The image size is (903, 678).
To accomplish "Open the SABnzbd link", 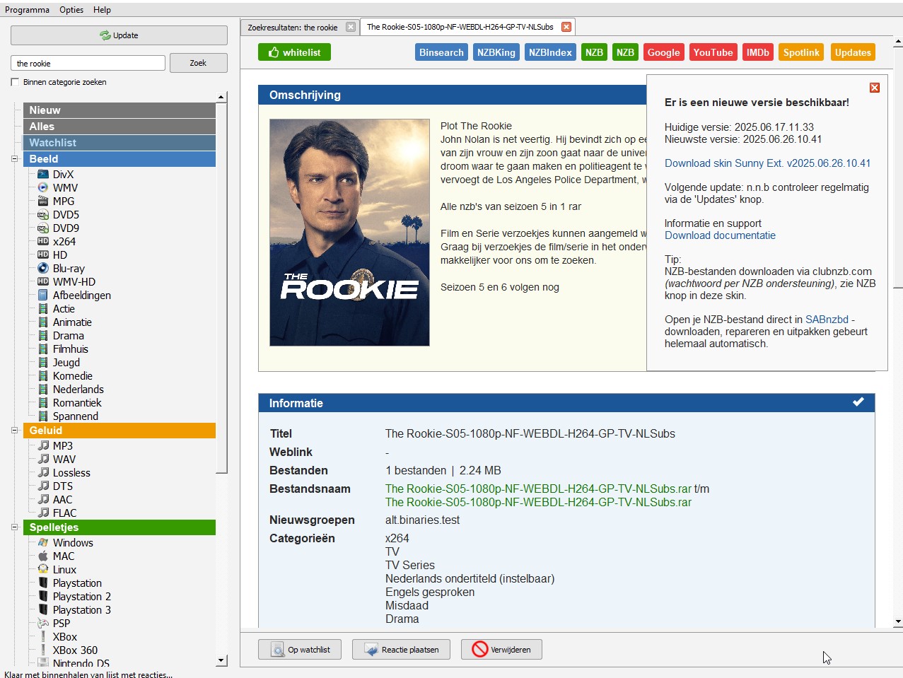I will (x=827, y=320).
